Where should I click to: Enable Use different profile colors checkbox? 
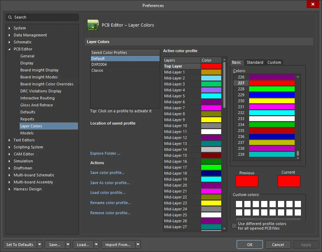point(234,226)
